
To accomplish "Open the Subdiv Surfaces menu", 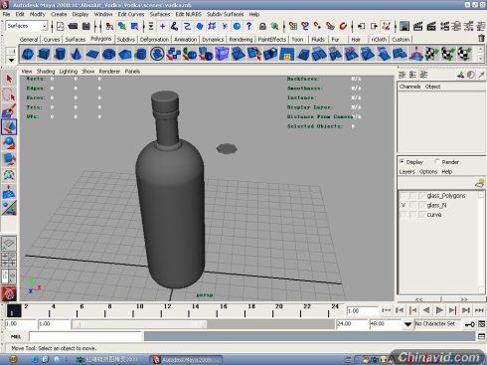I will (226, 14).
